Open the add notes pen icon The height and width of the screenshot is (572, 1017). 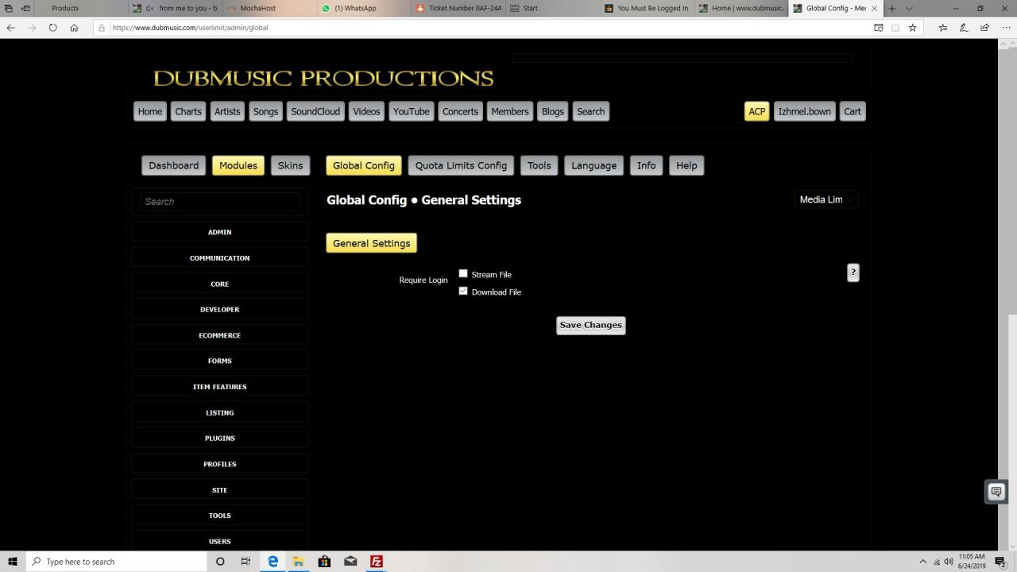964,27
